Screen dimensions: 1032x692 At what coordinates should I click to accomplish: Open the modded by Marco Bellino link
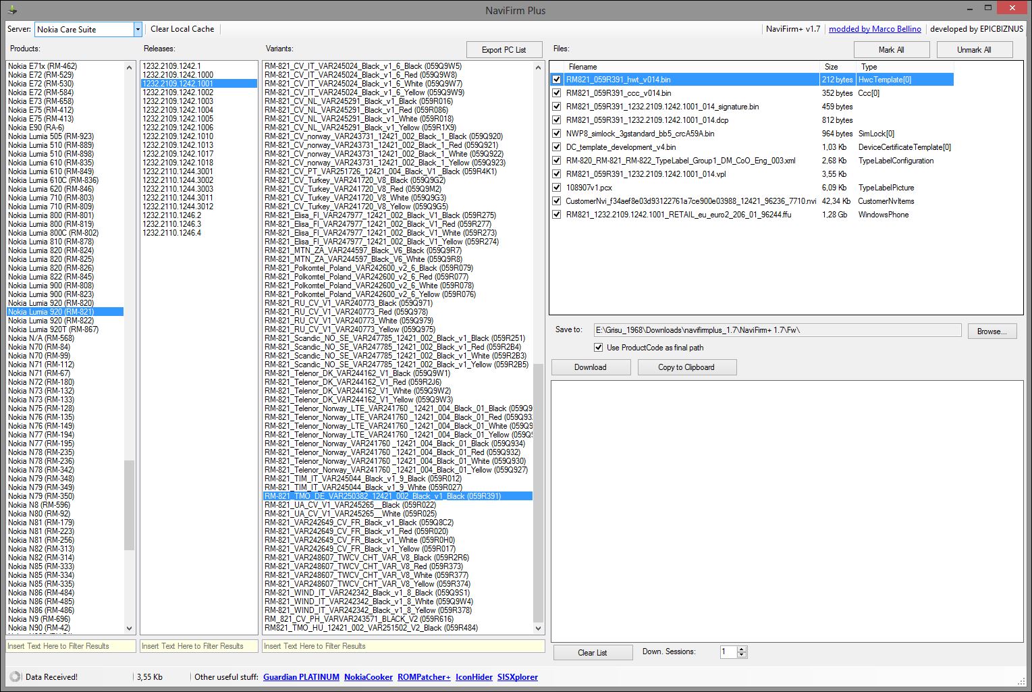pyautogui.click(x=875, y=29)
